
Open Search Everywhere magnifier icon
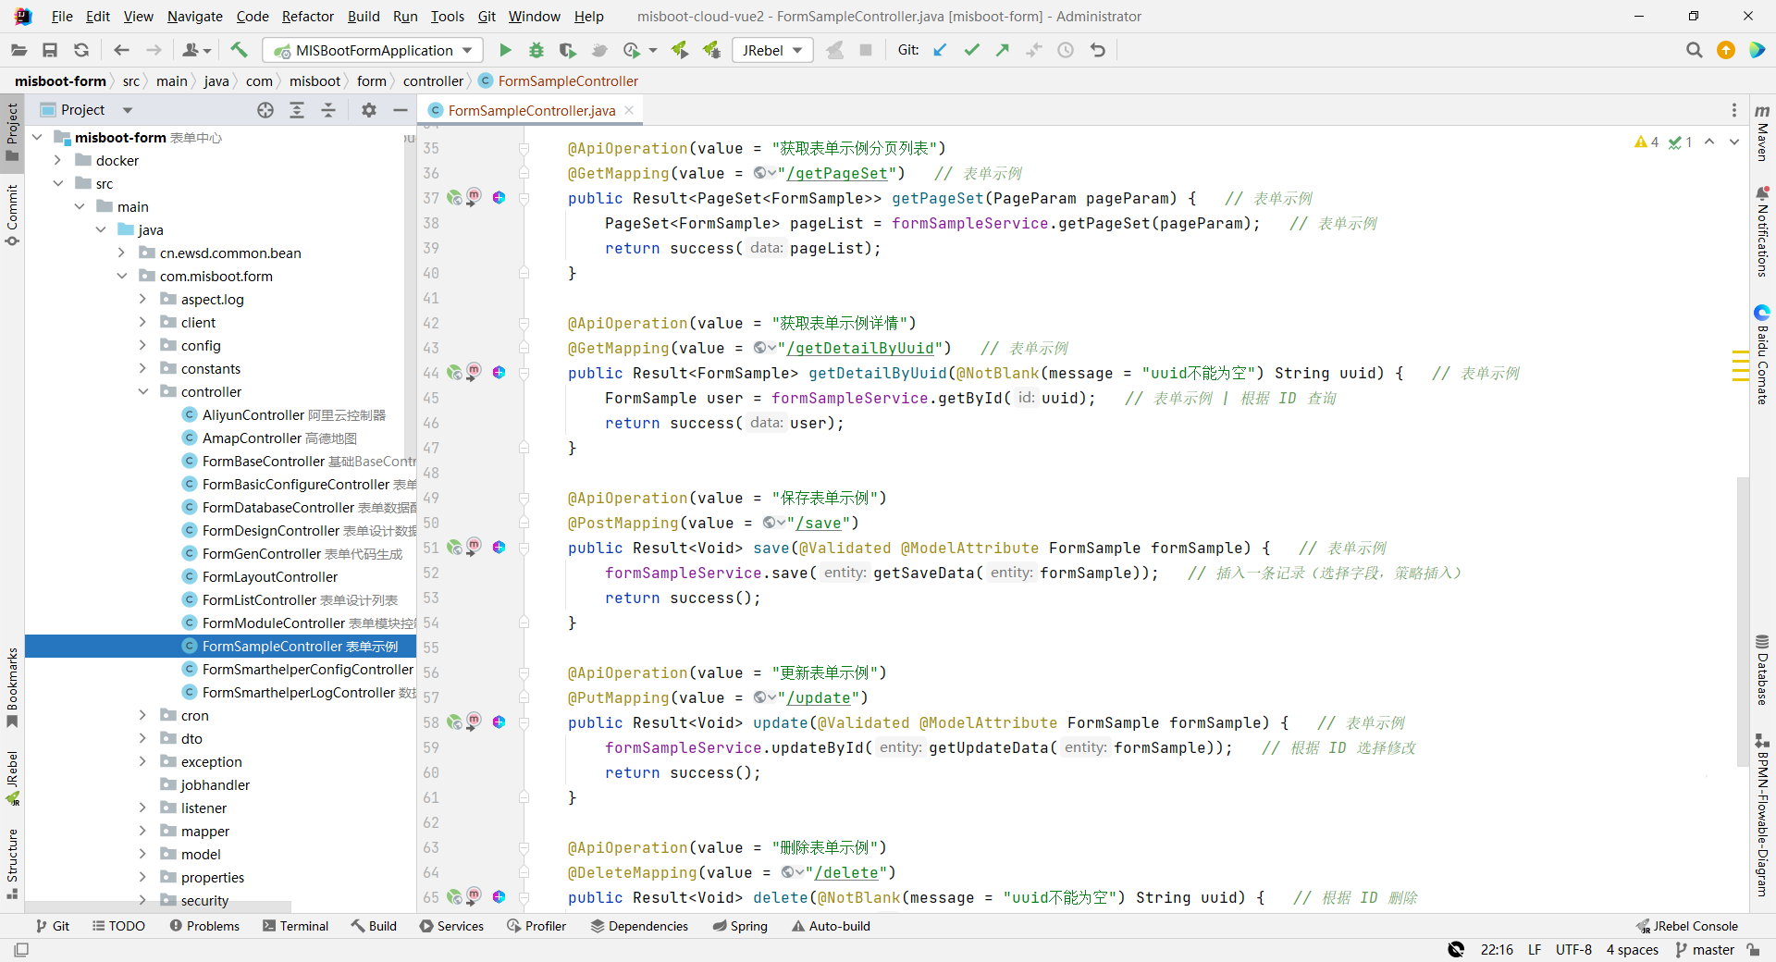tap(1694, 50)
